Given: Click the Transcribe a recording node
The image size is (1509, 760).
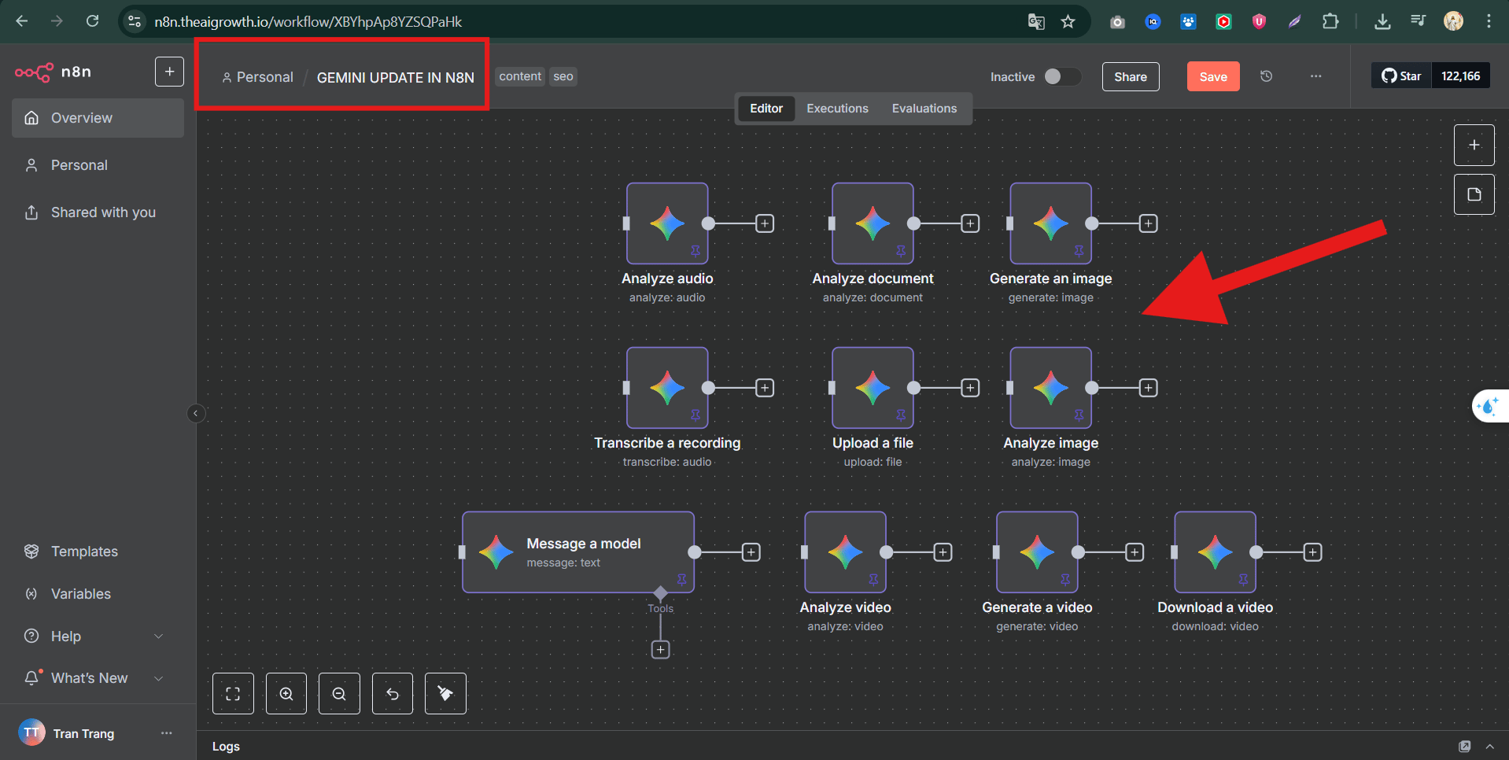Looking at the screenshot, I should coord(667,388).
